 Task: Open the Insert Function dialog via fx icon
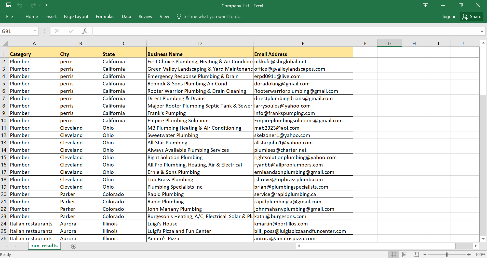pos(85,31)
